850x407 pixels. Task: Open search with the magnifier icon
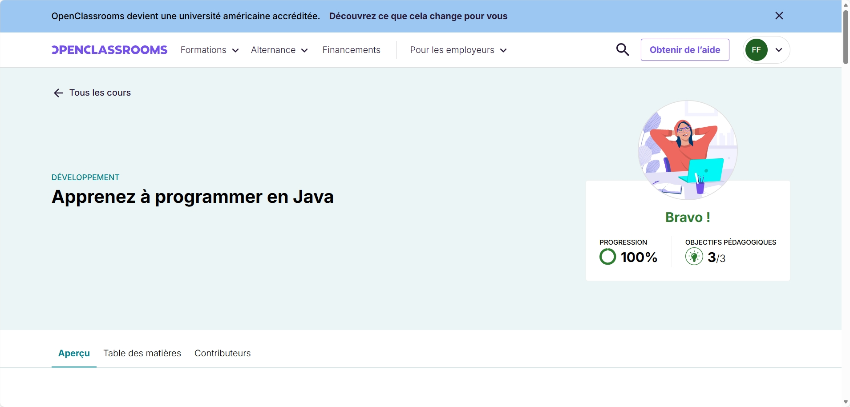tap(623, 50)
